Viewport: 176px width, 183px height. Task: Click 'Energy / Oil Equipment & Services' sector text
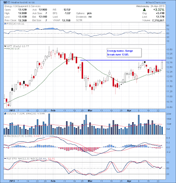click(x=23, y=6)
